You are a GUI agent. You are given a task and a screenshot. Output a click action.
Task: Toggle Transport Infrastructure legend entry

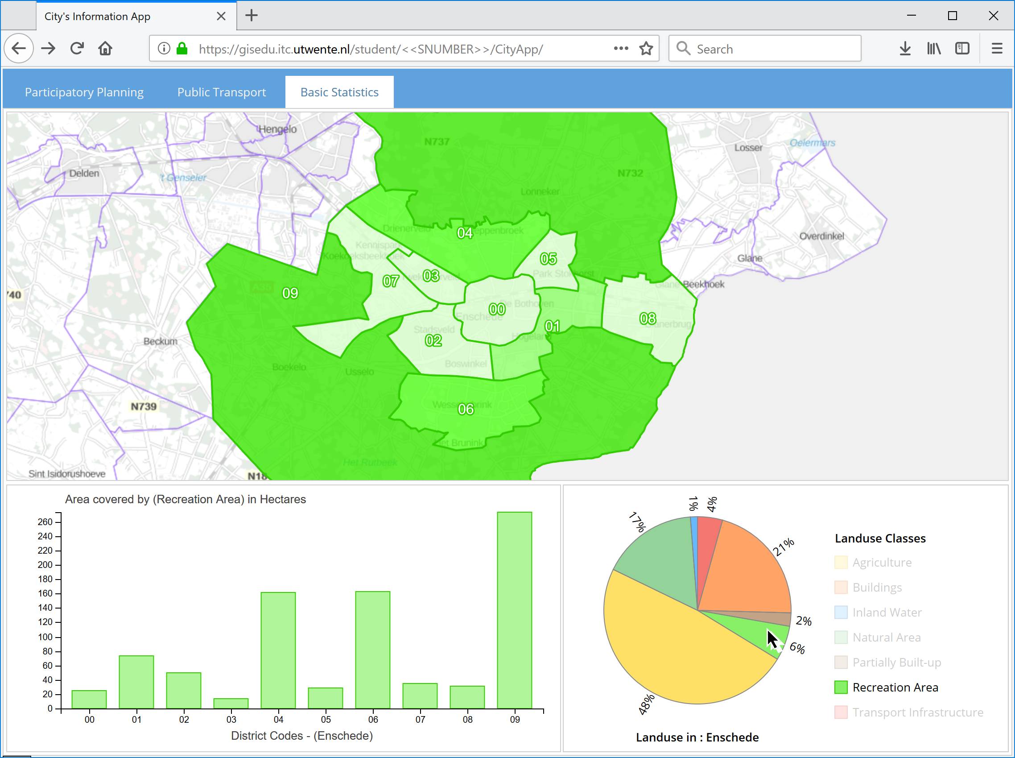click(x=917, y=712)
